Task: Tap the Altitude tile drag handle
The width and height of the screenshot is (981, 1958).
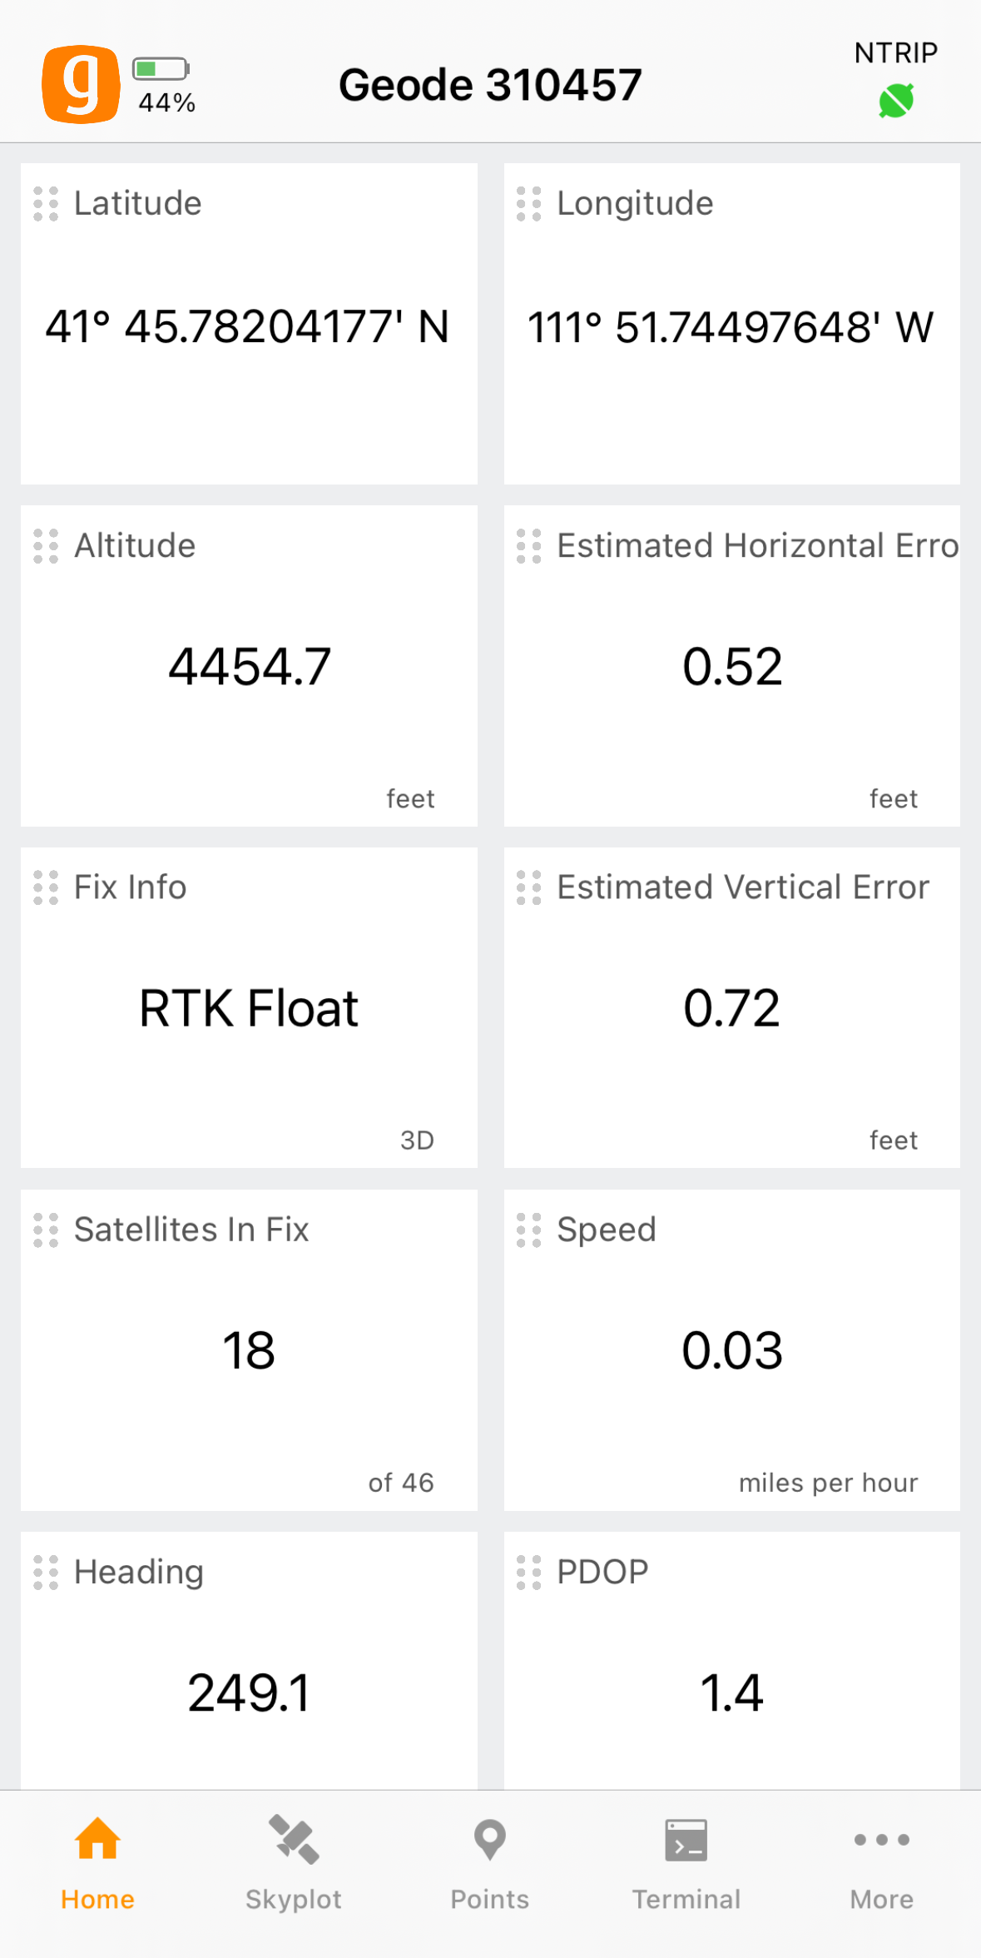Action: click(x=46, y=546)
